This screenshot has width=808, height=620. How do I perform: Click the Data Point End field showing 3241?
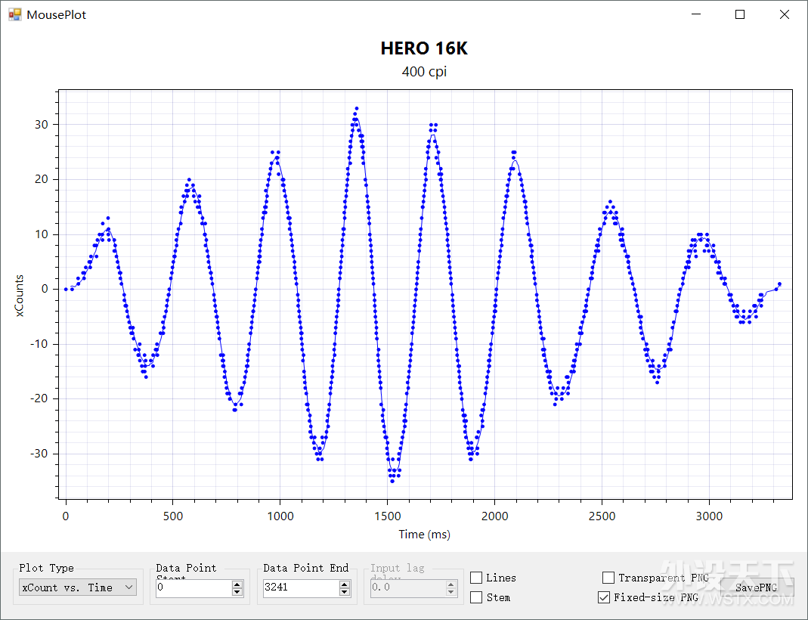click(301, 587)
